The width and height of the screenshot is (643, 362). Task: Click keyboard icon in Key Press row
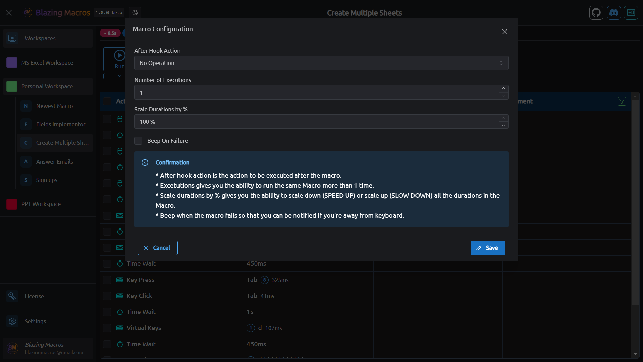(120, 280)
